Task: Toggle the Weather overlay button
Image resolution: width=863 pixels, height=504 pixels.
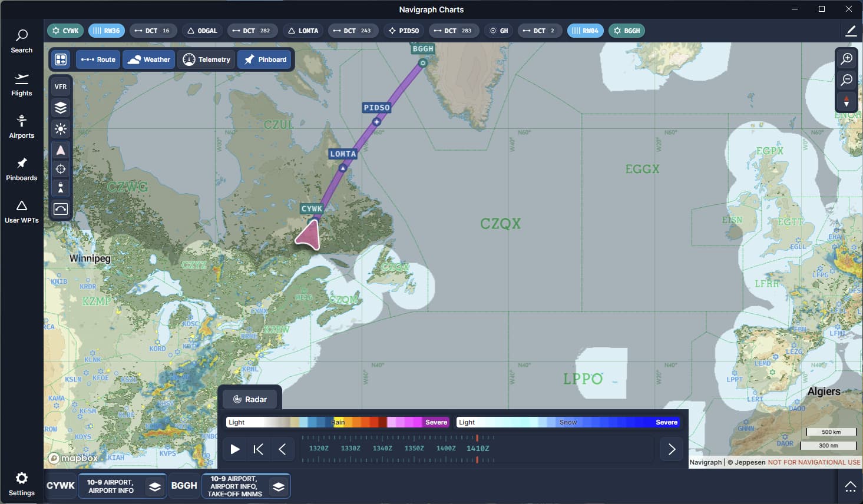Action: click(x=149, y=59)
